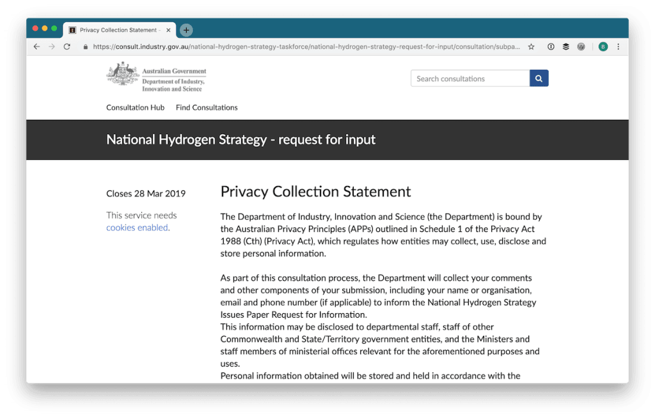The width and height of the screenshot is (655, 418).
Task: Click the browser forward arrow
Action: click(52, 47)
